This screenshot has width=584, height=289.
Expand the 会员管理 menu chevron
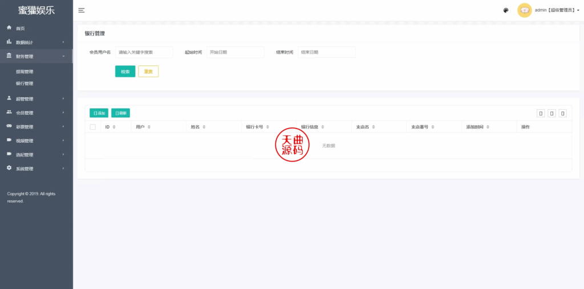point(63,112)
